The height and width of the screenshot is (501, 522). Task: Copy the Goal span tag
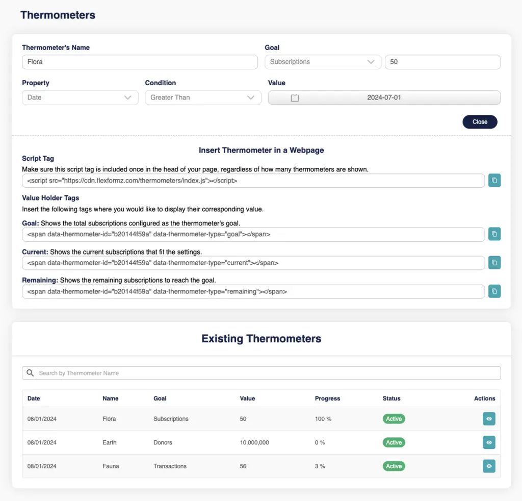click(x=494, y=234)
